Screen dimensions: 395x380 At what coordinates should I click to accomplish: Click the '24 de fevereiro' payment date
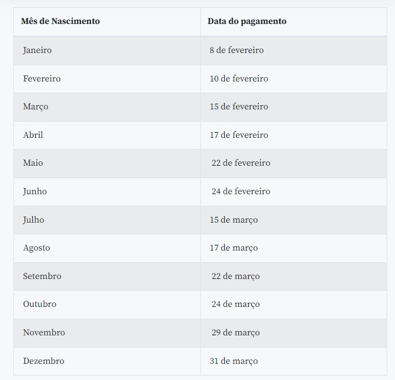coord(240,191)
